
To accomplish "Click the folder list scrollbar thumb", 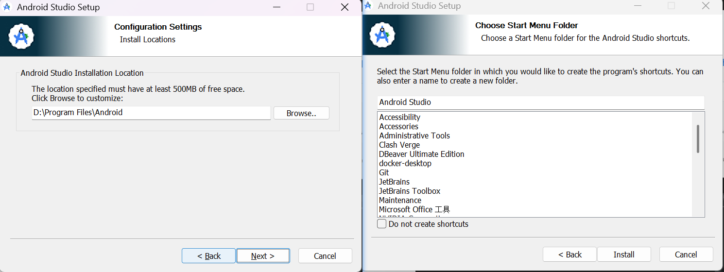I will coord(698,138).
